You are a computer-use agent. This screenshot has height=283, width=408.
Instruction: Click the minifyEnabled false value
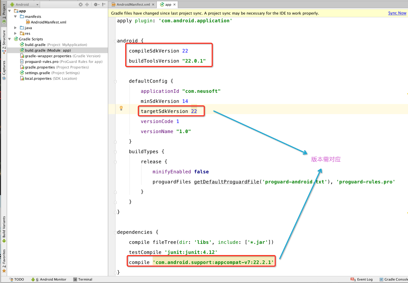click(201, 172)
